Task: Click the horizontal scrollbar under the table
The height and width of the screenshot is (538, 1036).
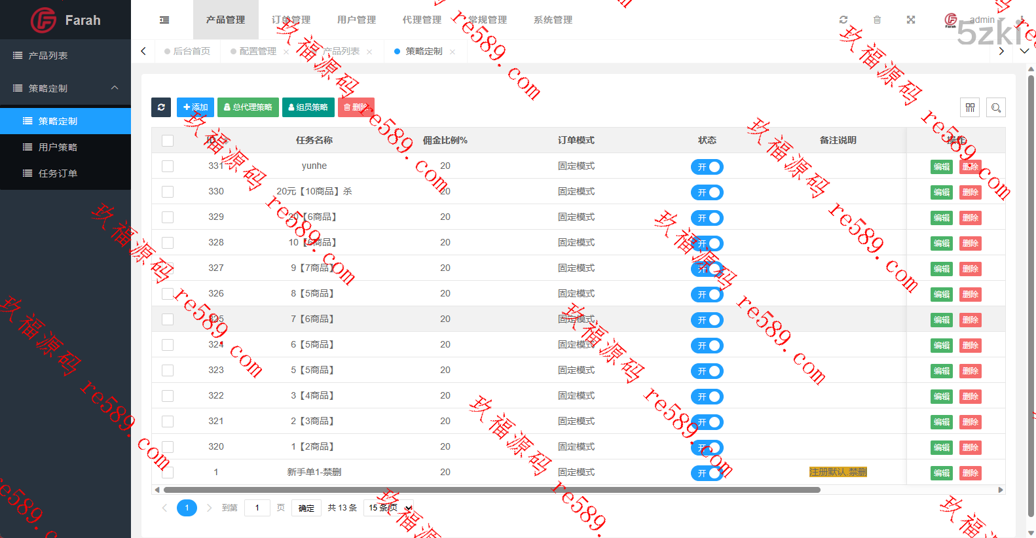Action: (491, 490)
